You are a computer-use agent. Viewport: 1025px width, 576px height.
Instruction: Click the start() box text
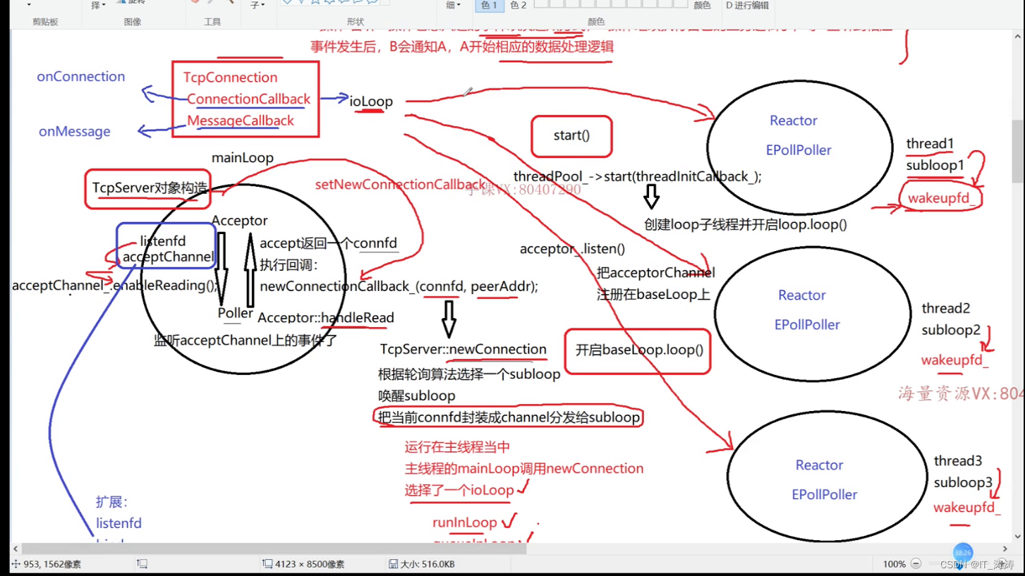[x=571, y=135]
